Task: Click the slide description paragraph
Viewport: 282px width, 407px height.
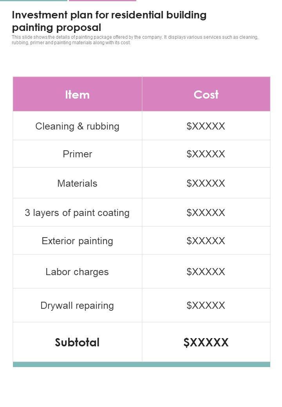Action: [x=135, y=40]
